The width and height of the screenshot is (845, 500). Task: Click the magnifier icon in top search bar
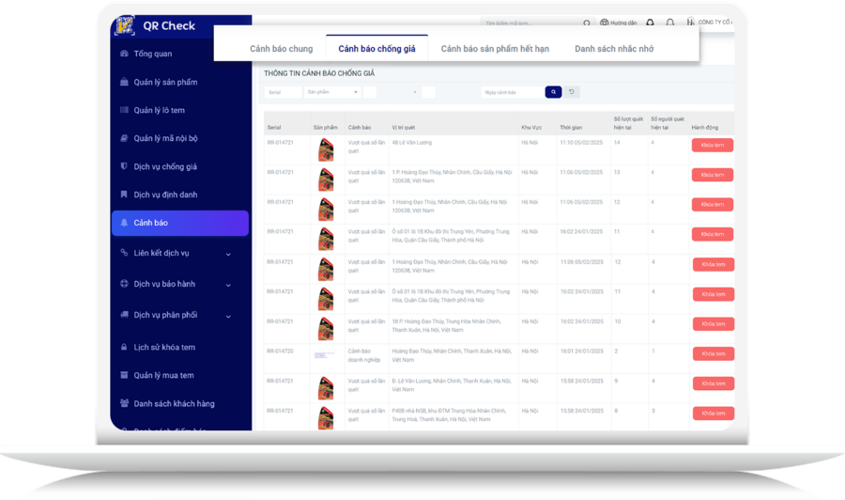point(586,23)
